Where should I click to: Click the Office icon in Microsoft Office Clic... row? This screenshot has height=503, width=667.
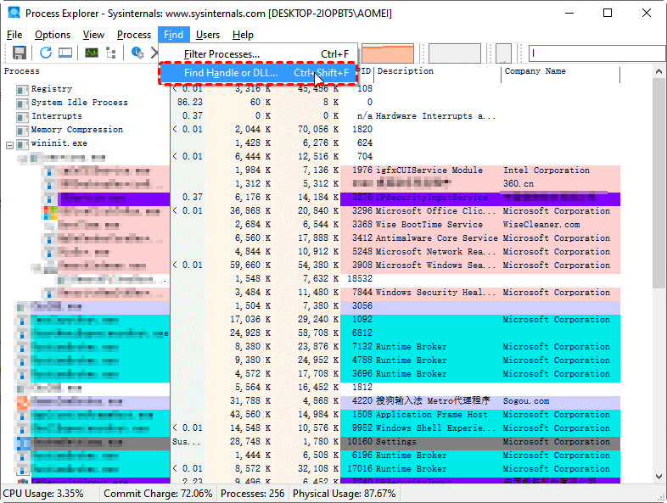50,212
